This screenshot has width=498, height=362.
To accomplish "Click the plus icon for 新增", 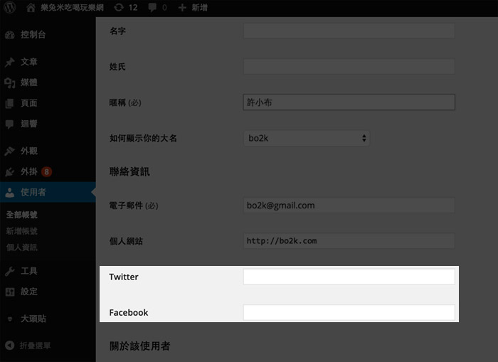I will tap(182, 7).
